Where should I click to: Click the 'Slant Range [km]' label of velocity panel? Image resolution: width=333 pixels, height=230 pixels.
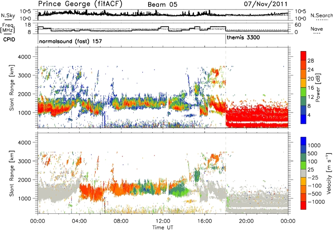click(12, 174)
